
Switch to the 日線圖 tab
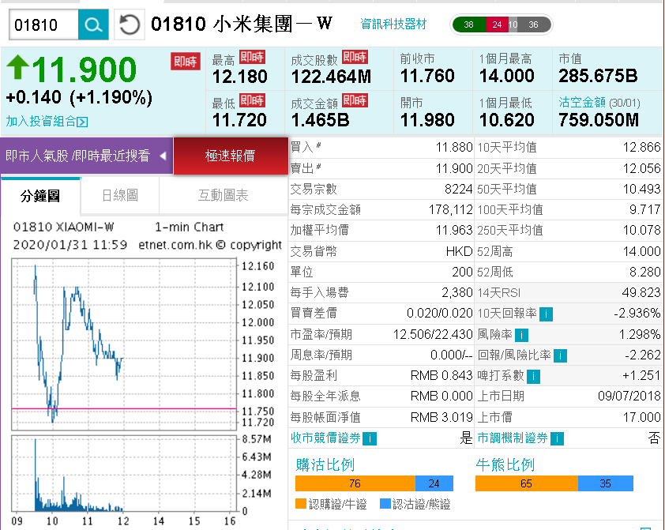[120, 195]
